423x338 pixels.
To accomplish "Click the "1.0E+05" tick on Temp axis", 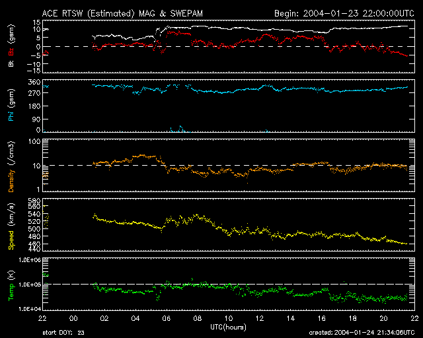I will click(x=30, y=285).
